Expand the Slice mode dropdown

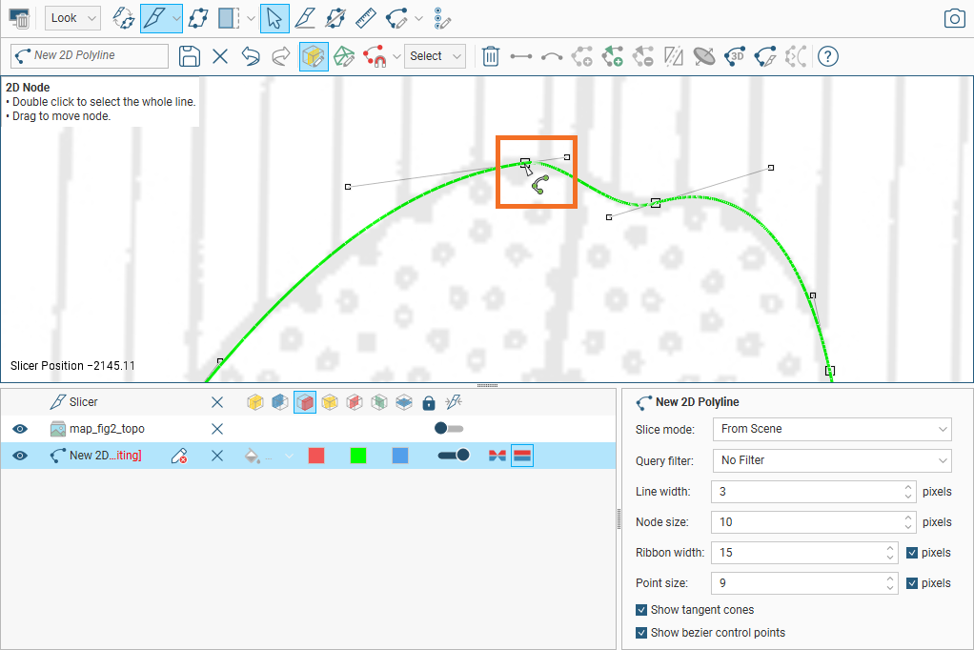pyautogui.click(x=831, y=429)
